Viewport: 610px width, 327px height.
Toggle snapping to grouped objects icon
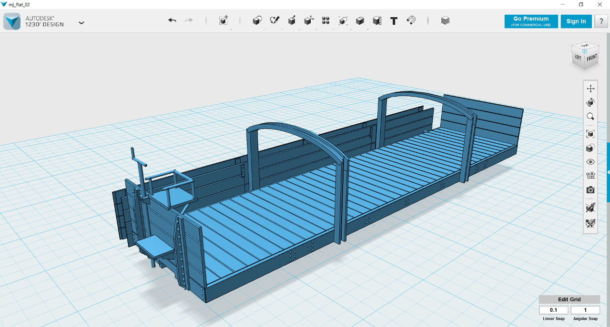590,208
